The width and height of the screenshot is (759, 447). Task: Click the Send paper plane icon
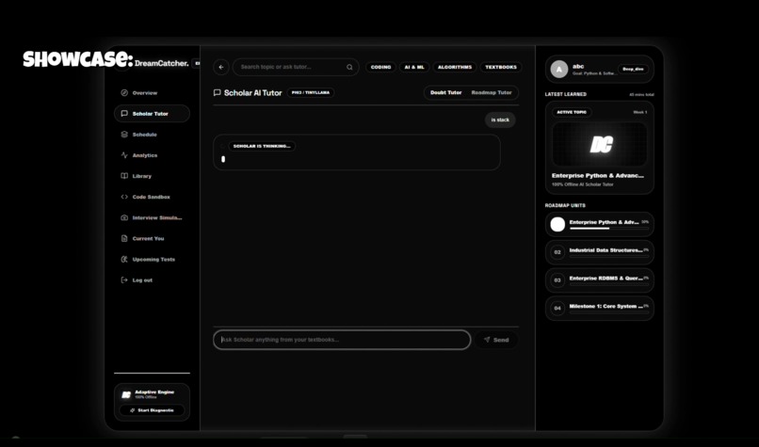[x=487, y=340]
